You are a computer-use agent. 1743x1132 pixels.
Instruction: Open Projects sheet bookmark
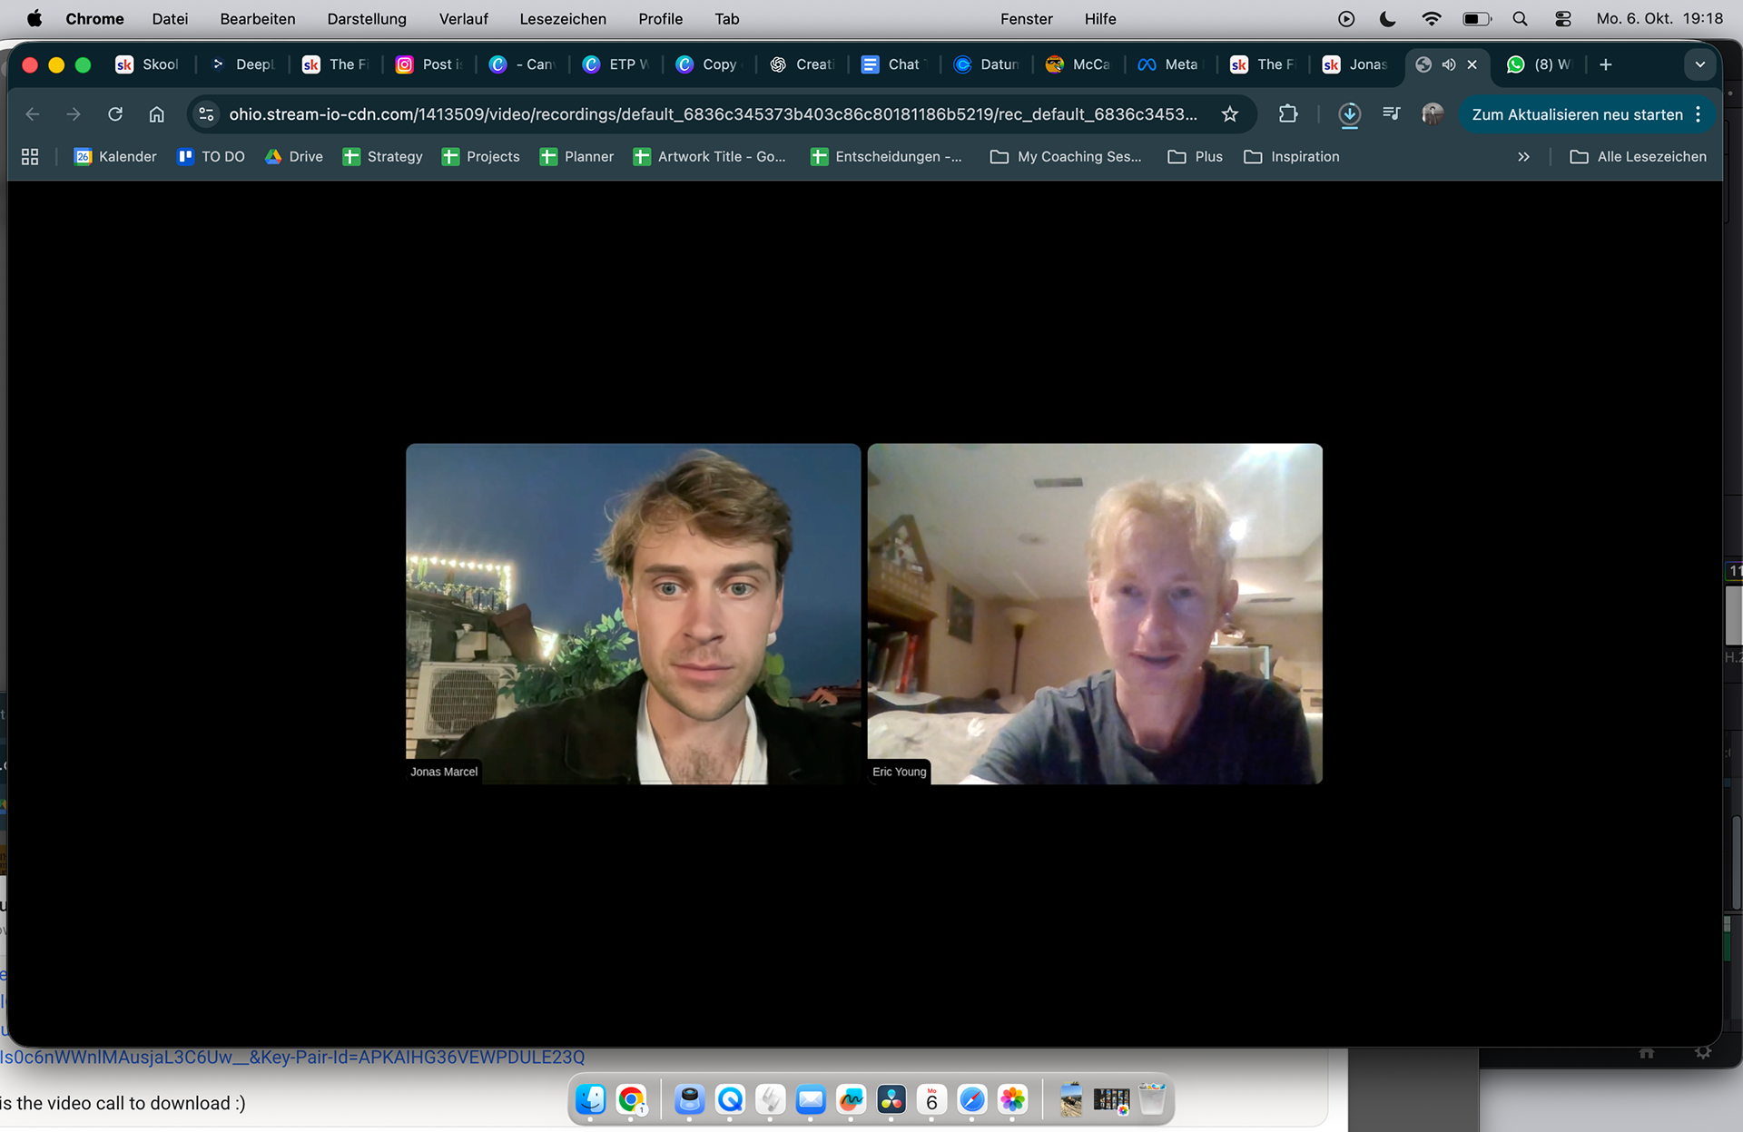(481, 157)
